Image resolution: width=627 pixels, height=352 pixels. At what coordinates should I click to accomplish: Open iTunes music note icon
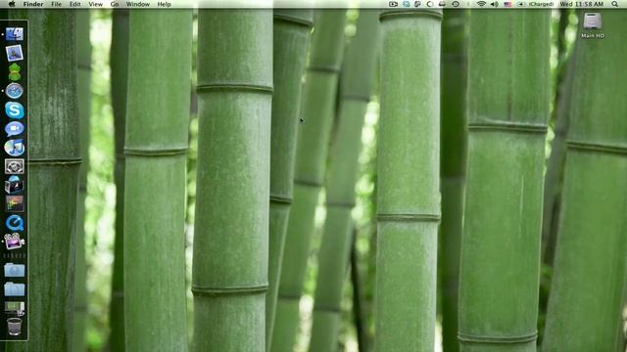click(15, 148)
